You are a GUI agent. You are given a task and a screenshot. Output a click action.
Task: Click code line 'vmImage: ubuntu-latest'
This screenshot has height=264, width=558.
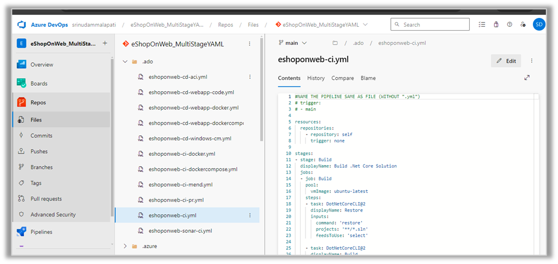339,191
